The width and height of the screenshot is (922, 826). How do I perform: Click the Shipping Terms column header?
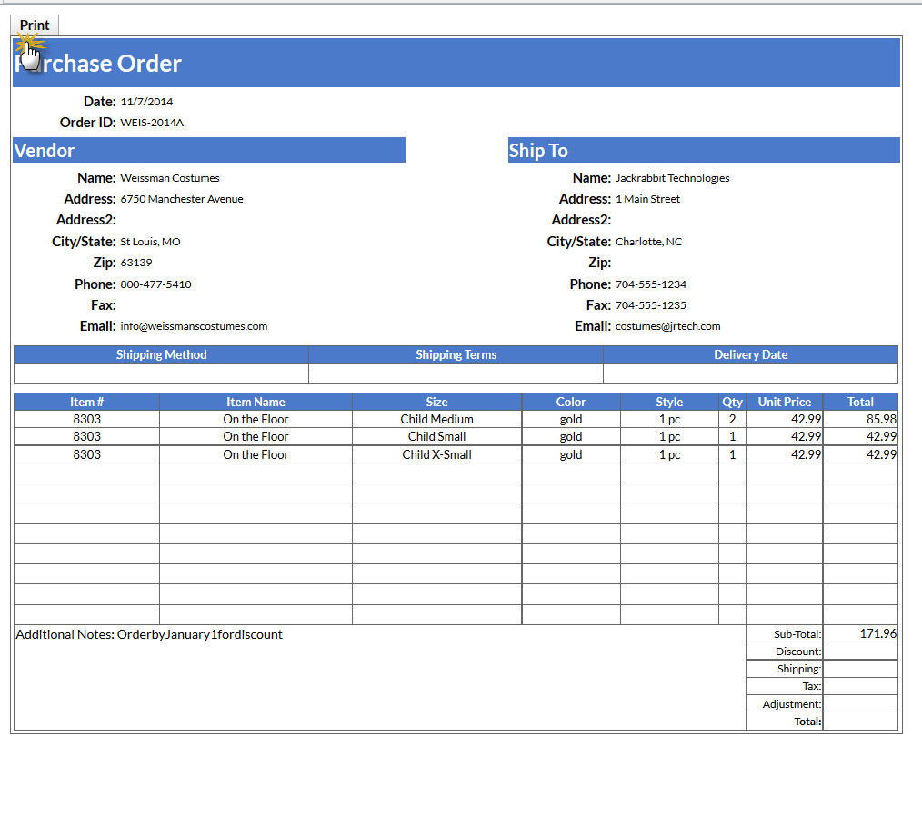coord(456,354)
